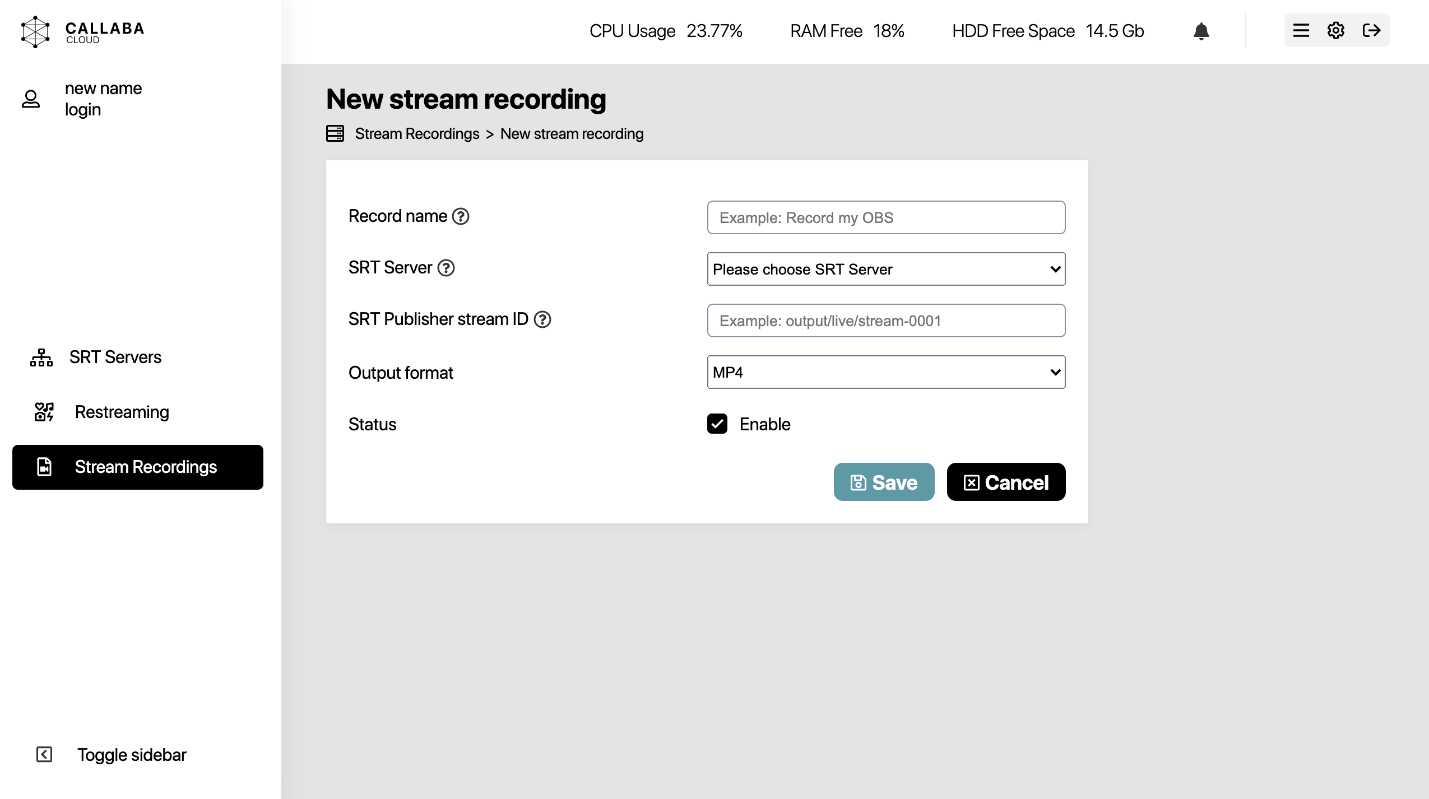The width and height of the screenshot is (1429, 799).
Task: Click the Restreaming sidebar icon
Action: 44,412
